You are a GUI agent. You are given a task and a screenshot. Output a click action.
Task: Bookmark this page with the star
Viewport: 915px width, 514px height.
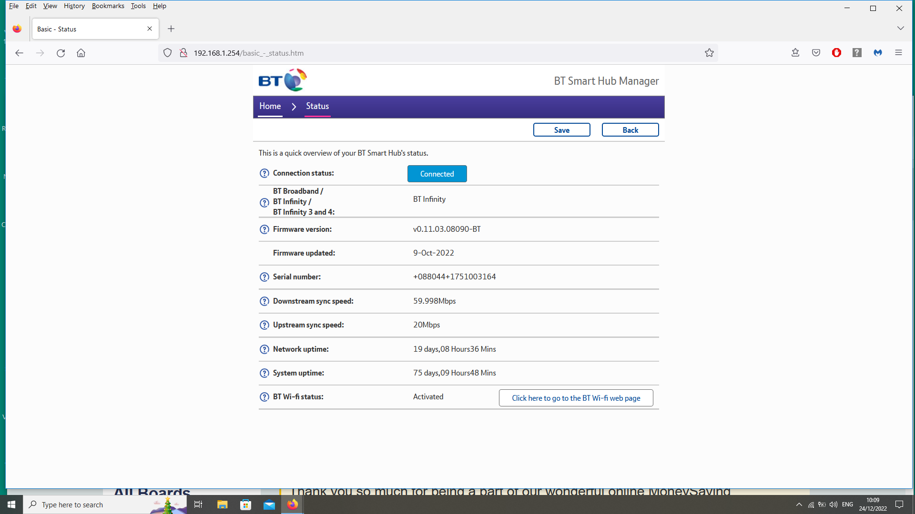709,53
